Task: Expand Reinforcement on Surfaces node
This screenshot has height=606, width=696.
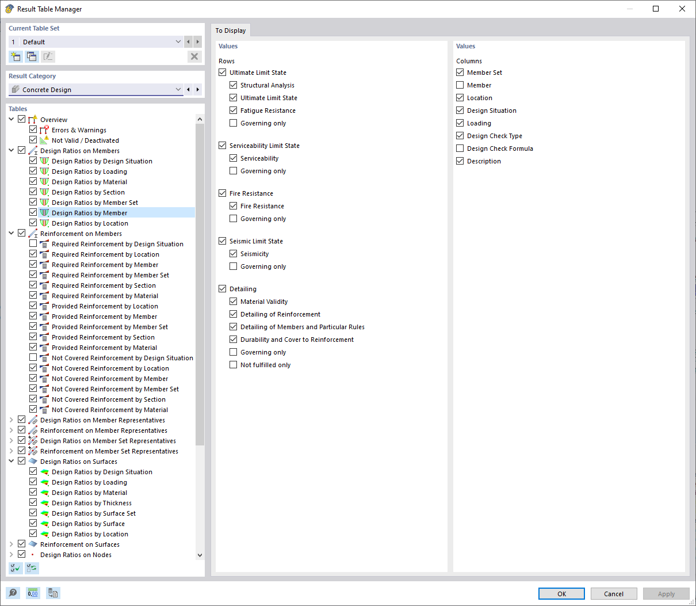Action: [x=12, y=544]
